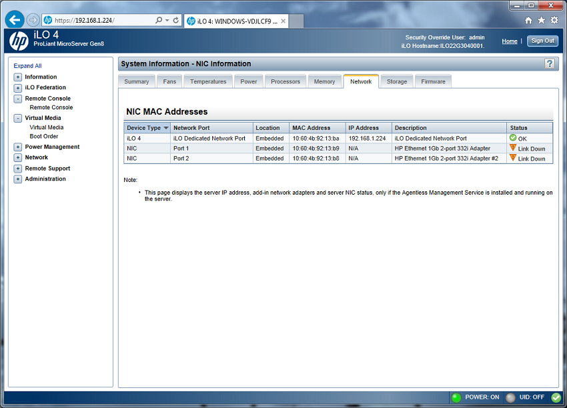Click the search magnifier in address bar
The image size is (567, 408).
click(x=158, y=20)
